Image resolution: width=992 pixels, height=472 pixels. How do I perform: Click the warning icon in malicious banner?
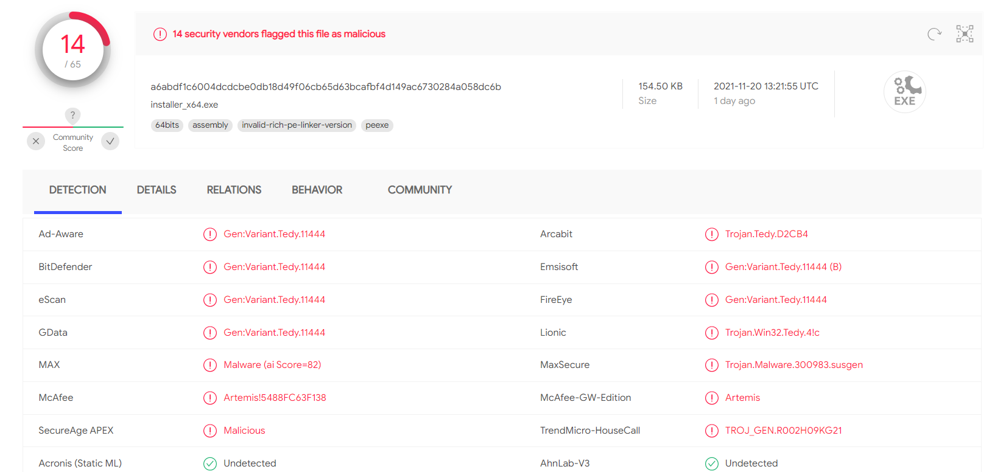tap(160, 34)
